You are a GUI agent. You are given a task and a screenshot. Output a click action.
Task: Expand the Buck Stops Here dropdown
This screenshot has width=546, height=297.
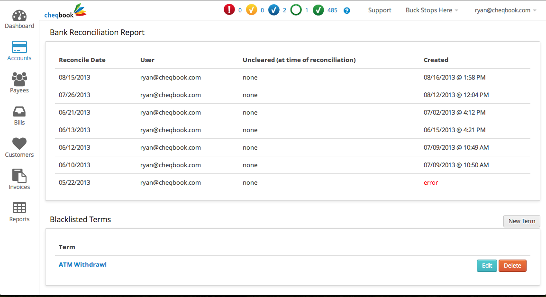[x=432, y=10]
